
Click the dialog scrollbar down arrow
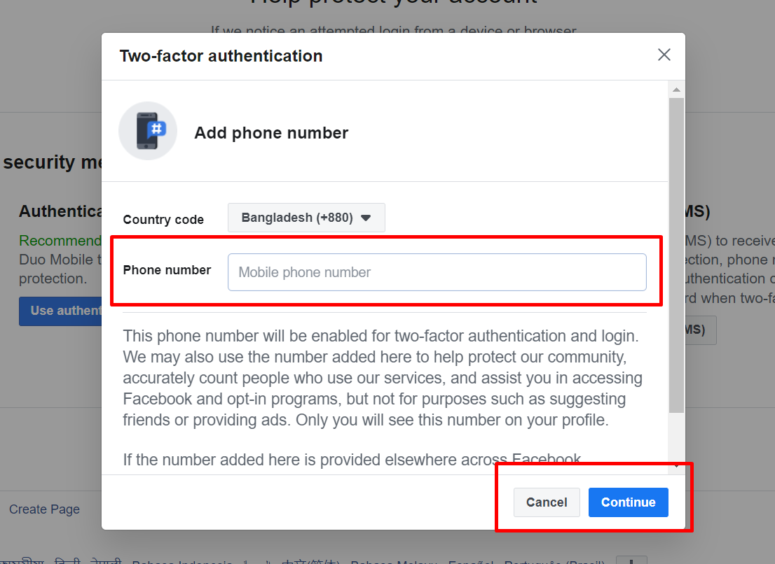click(676, 466)
